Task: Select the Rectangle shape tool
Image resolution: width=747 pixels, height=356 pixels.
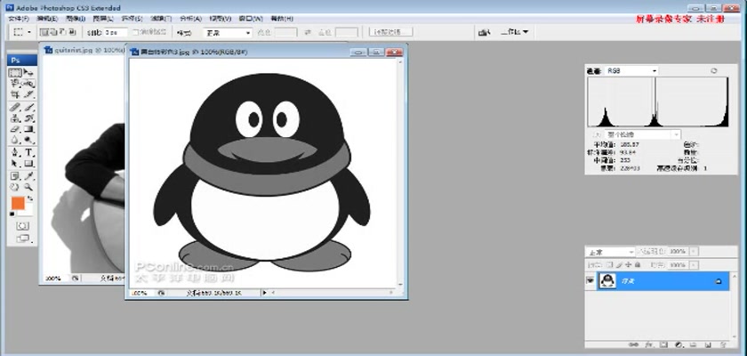Action: (x=29, y=164)
